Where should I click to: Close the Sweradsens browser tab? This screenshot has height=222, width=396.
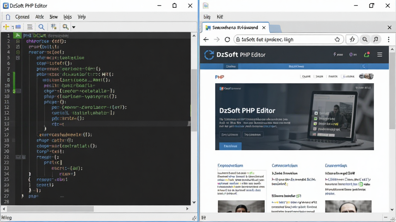click(264, 27)
